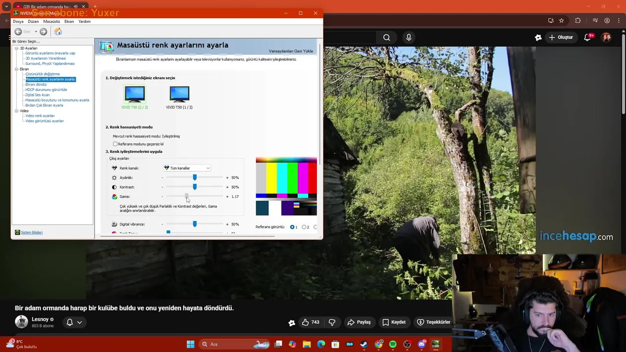
Task: Open the Lesnoy channel avatar
Action: (22, 322)
